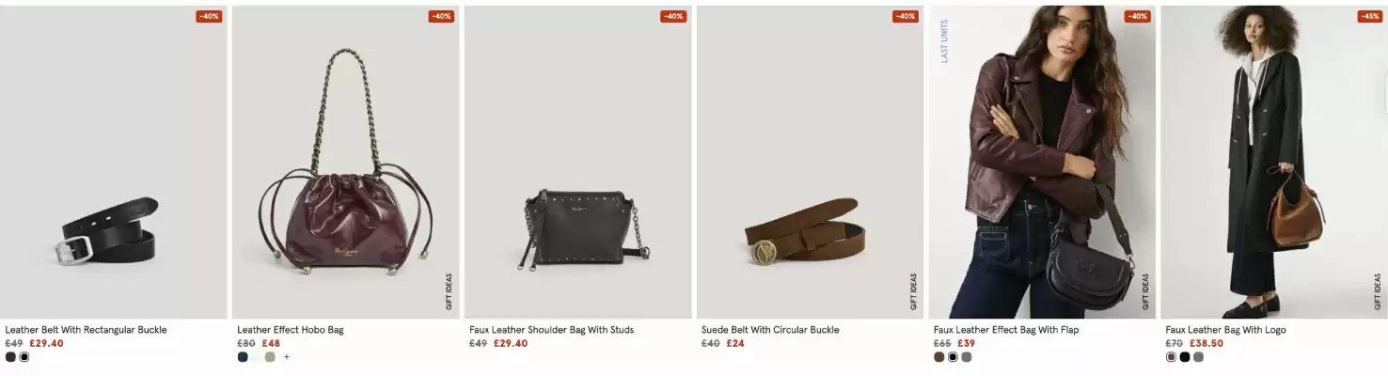
Task: Open Leather Belt With Rectangular Buckle title link
Action: pyautogui.click(x=86, y=330)
